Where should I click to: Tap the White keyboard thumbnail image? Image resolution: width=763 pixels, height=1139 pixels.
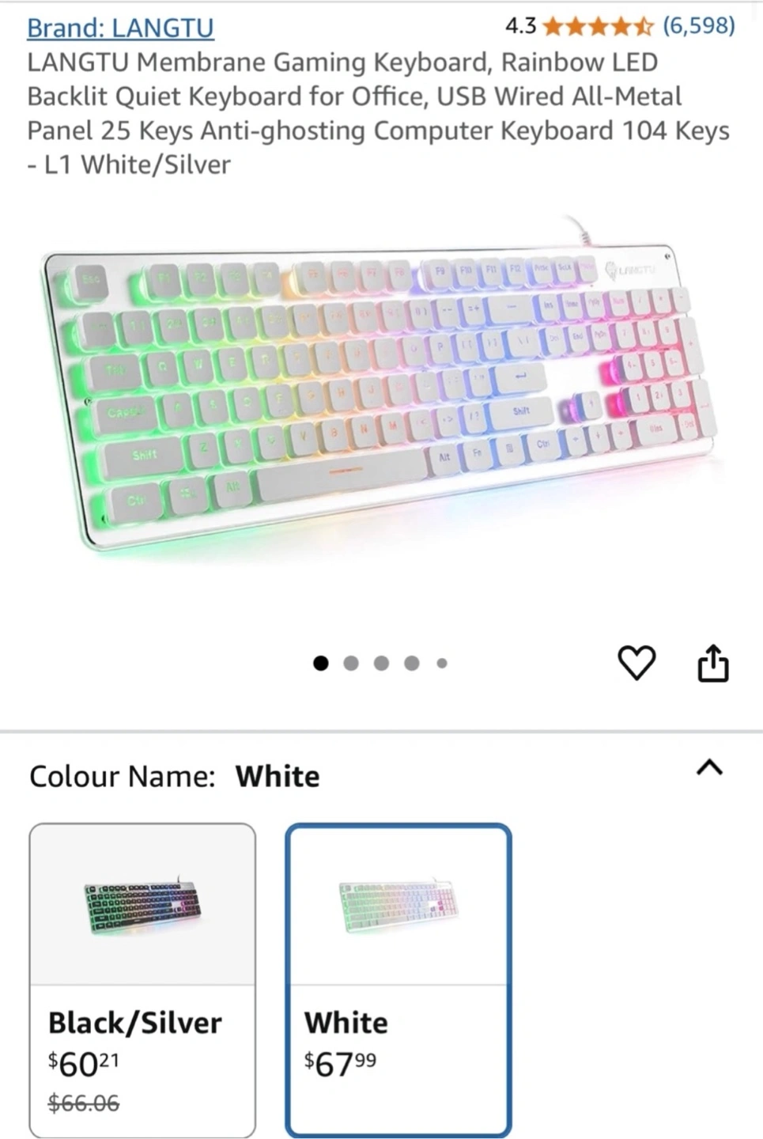pyautogui.click(x=398, y=906)
